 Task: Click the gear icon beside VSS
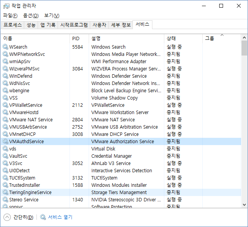[5, 98]
